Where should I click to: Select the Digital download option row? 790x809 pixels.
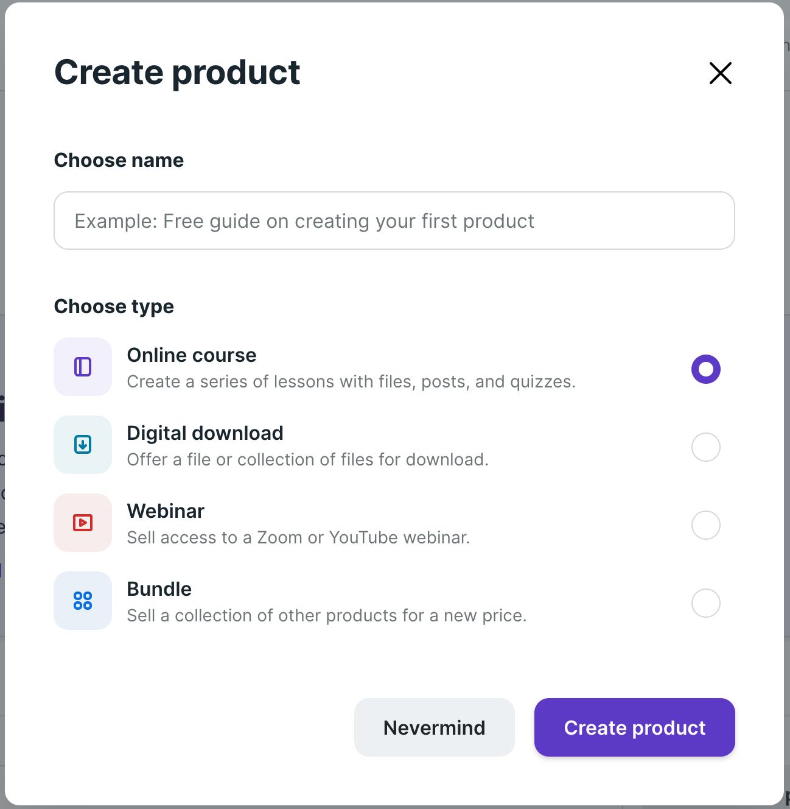365,445
